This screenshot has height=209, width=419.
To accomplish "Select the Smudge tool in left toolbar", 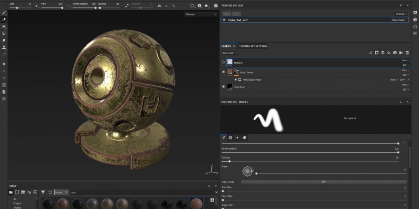I will (4, 40).
